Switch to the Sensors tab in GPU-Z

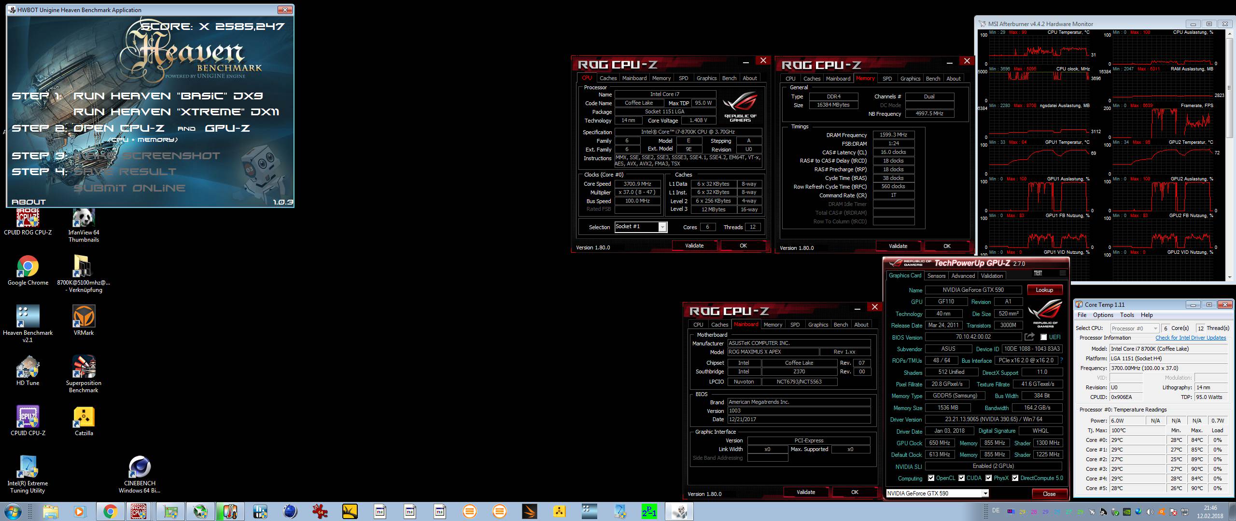[x=936, y=276]
